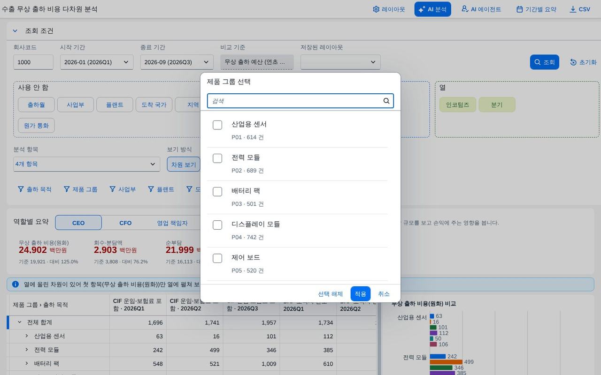Open the 사업부 filter
This screenshot has width=601, height=375.
(123, 189)
